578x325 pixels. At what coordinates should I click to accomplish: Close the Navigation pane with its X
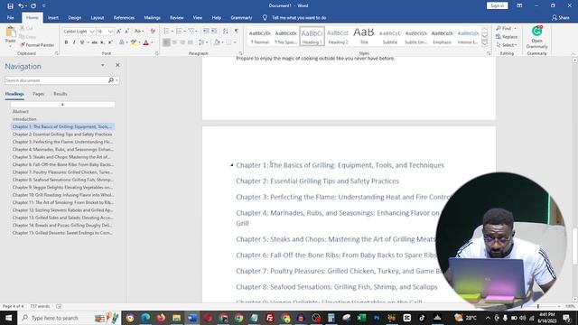pos(117,65)
